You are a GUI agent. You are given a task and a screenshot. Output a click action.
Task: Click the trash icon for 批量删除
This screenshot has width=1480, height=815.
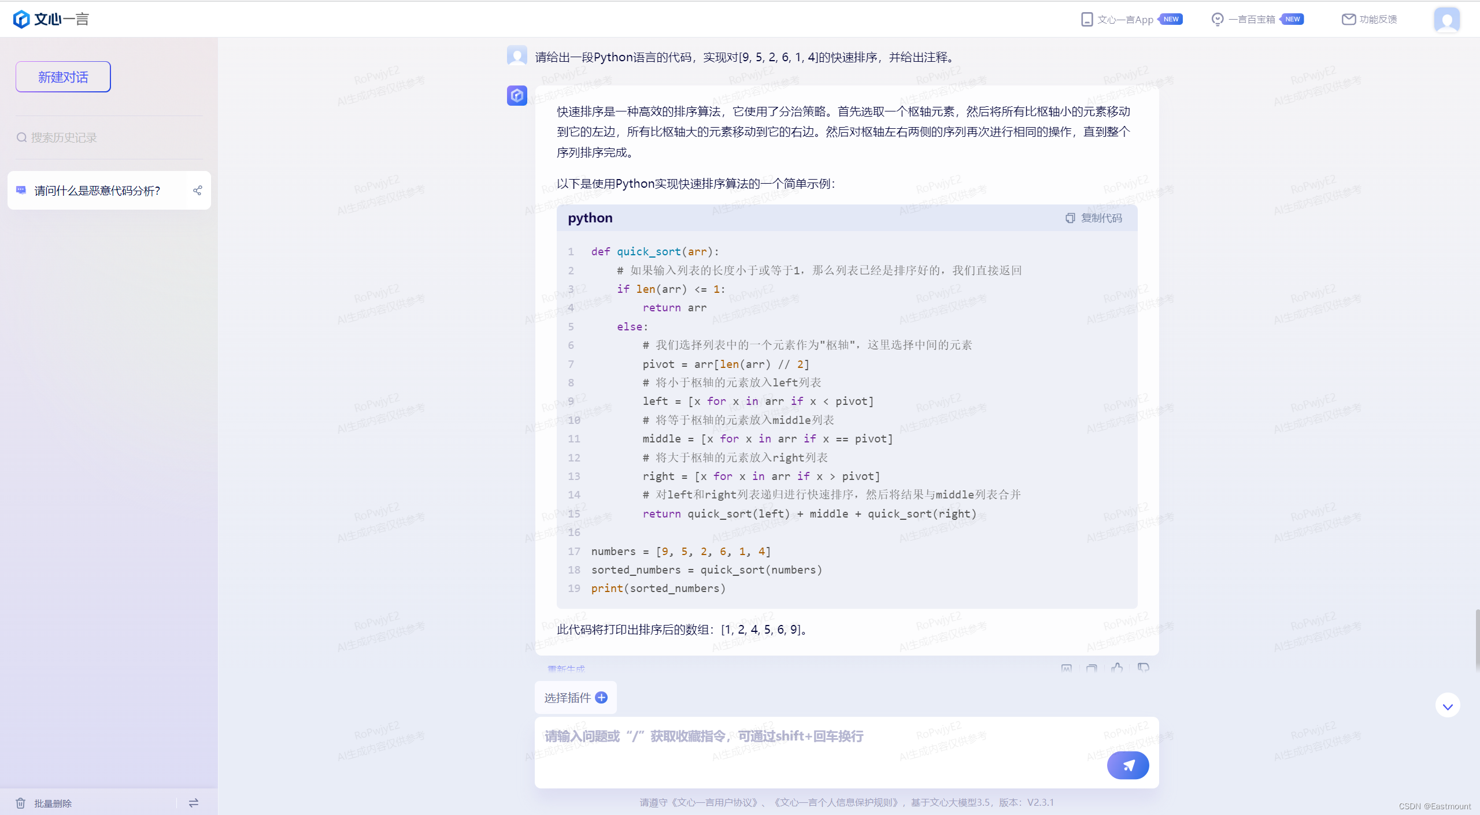(x=21, y=803)
